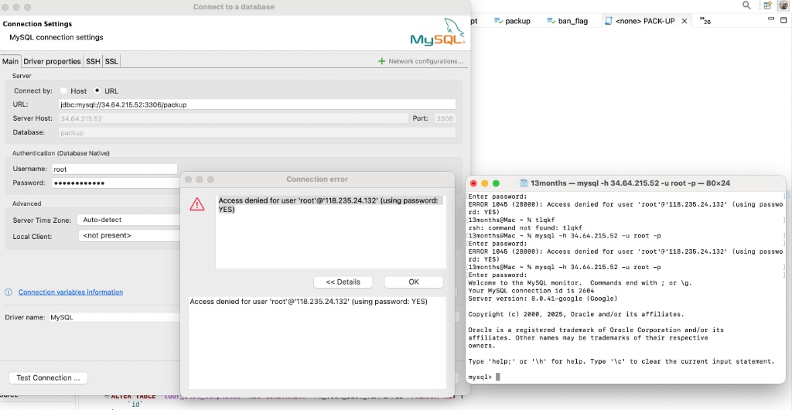Viewport: 792px width, 410px height.
Task: Click the JDBC URL input field
Action: 257,104
